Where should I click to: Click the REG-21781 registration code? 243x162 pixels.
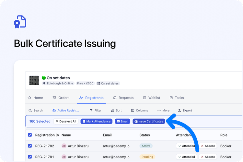(x=45, y=157)
